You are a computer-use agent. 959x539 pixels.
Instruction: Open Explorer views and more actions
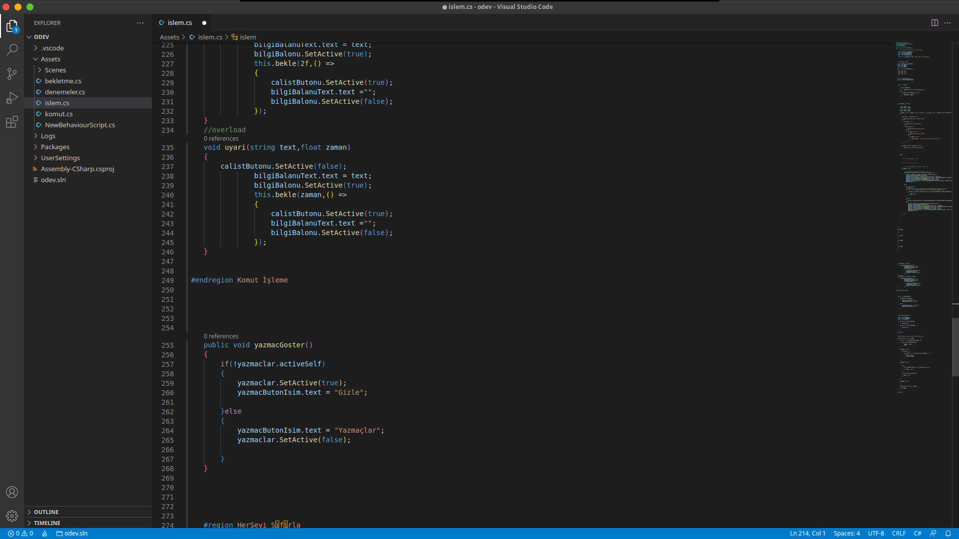(140, 23)
